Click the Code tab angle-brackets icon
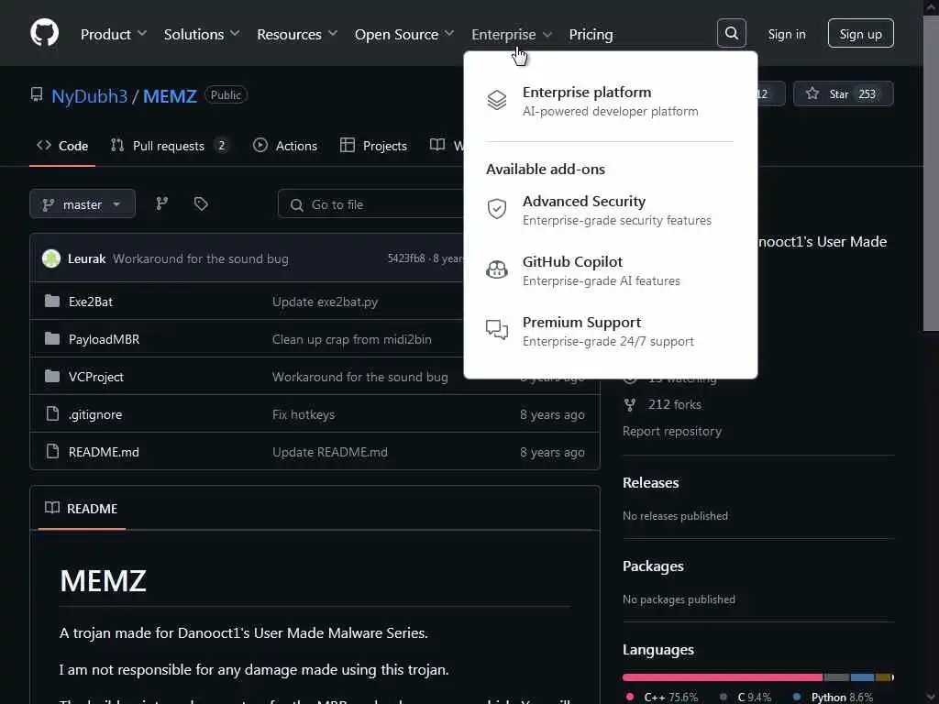 coord(44,145)
